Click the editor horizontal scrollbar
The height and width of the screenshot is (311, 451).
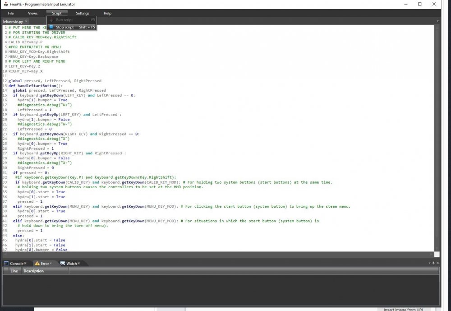[219, 254]
